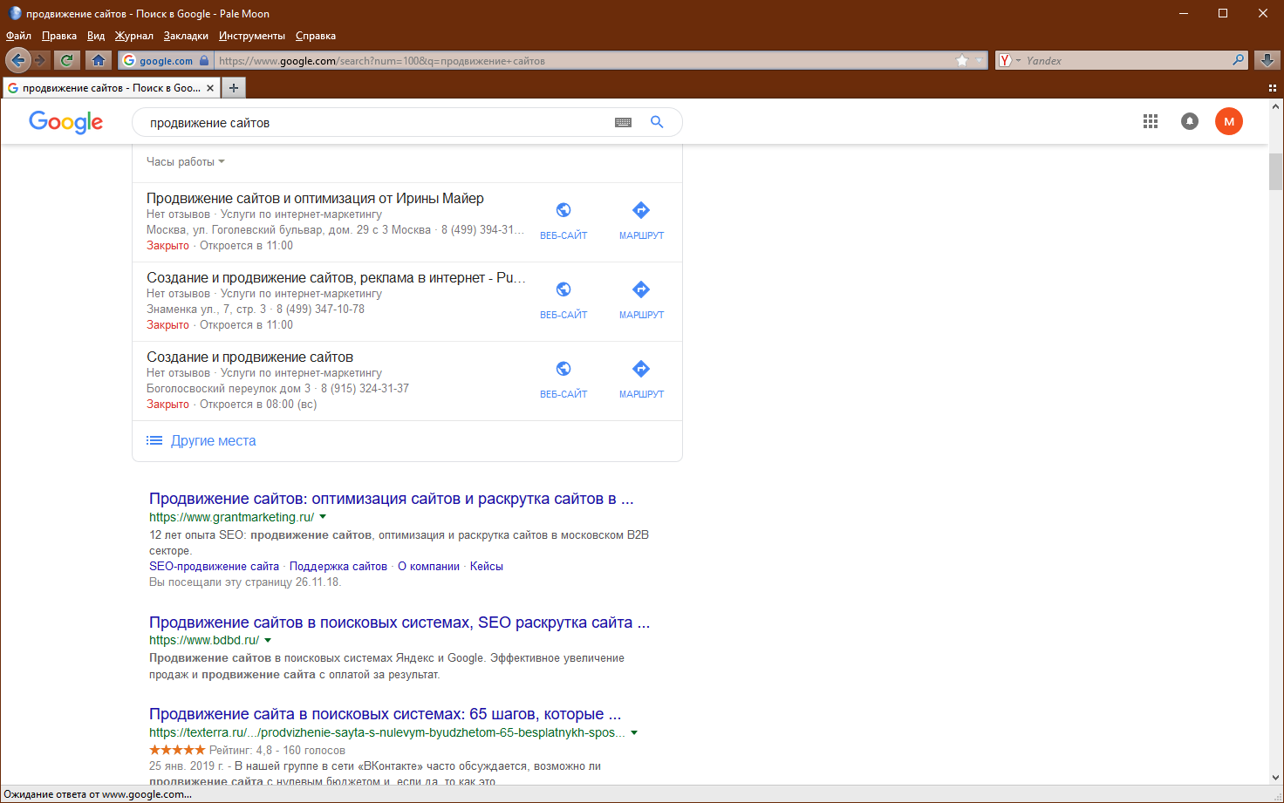
Task: Open ВЕБ-САЙТ for Боголосовский переулок listing
Action: pyautogui.click(x=563, y=380)
